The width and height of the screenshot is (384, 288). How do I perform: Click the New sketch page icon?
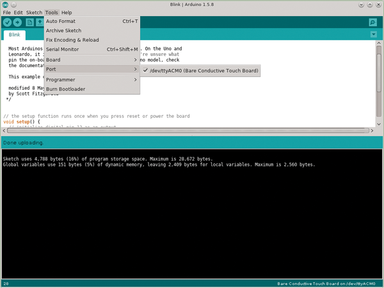29,22
